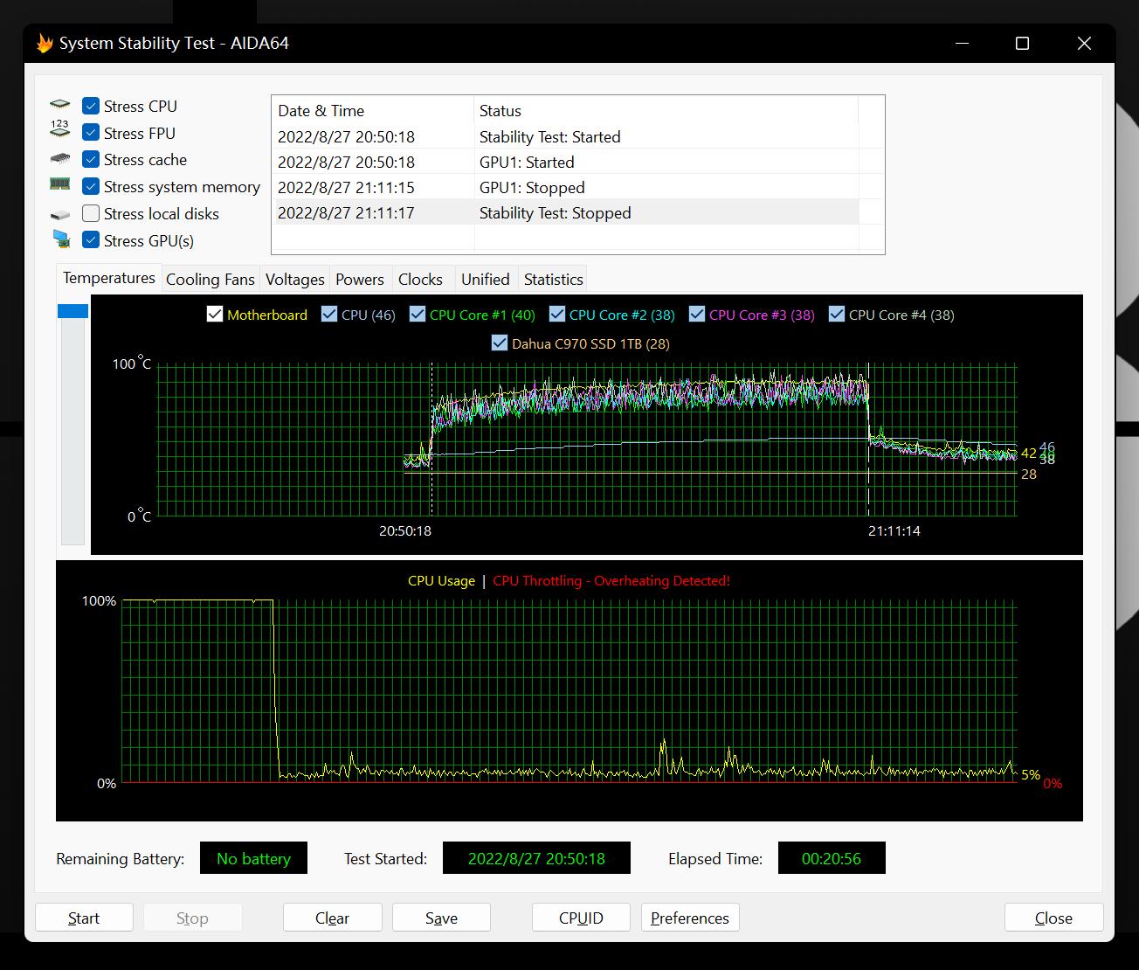This screenshot has height=970, width=1139.
Task: Uncheck Dahua C970 SSD 1TB sensor
Action: tap(500, 343)
